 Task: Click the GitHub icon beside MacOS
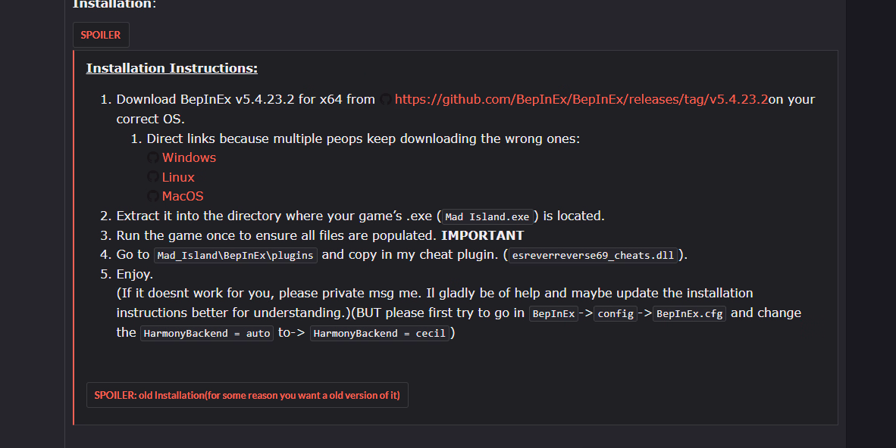click(152, 197)
